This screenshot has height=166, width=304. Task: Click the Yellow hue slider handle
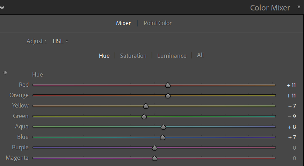(x=146, y=106)
